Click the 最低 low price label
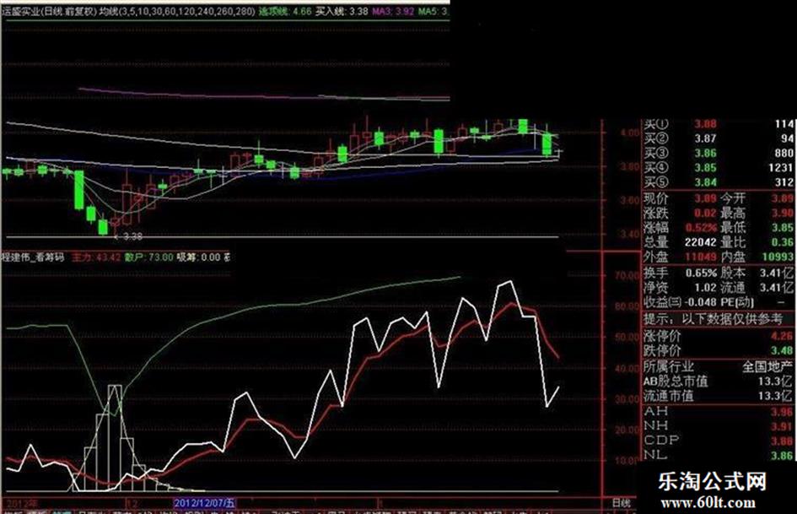The image size is (797, 514). coord(732,228)
